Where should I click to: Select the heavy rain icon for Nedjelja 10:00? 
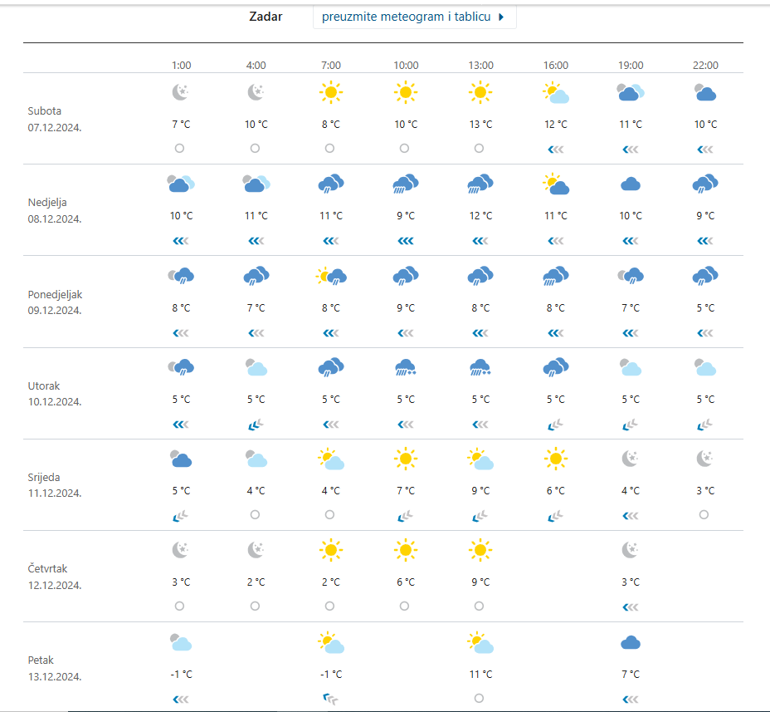click(405, 184)
